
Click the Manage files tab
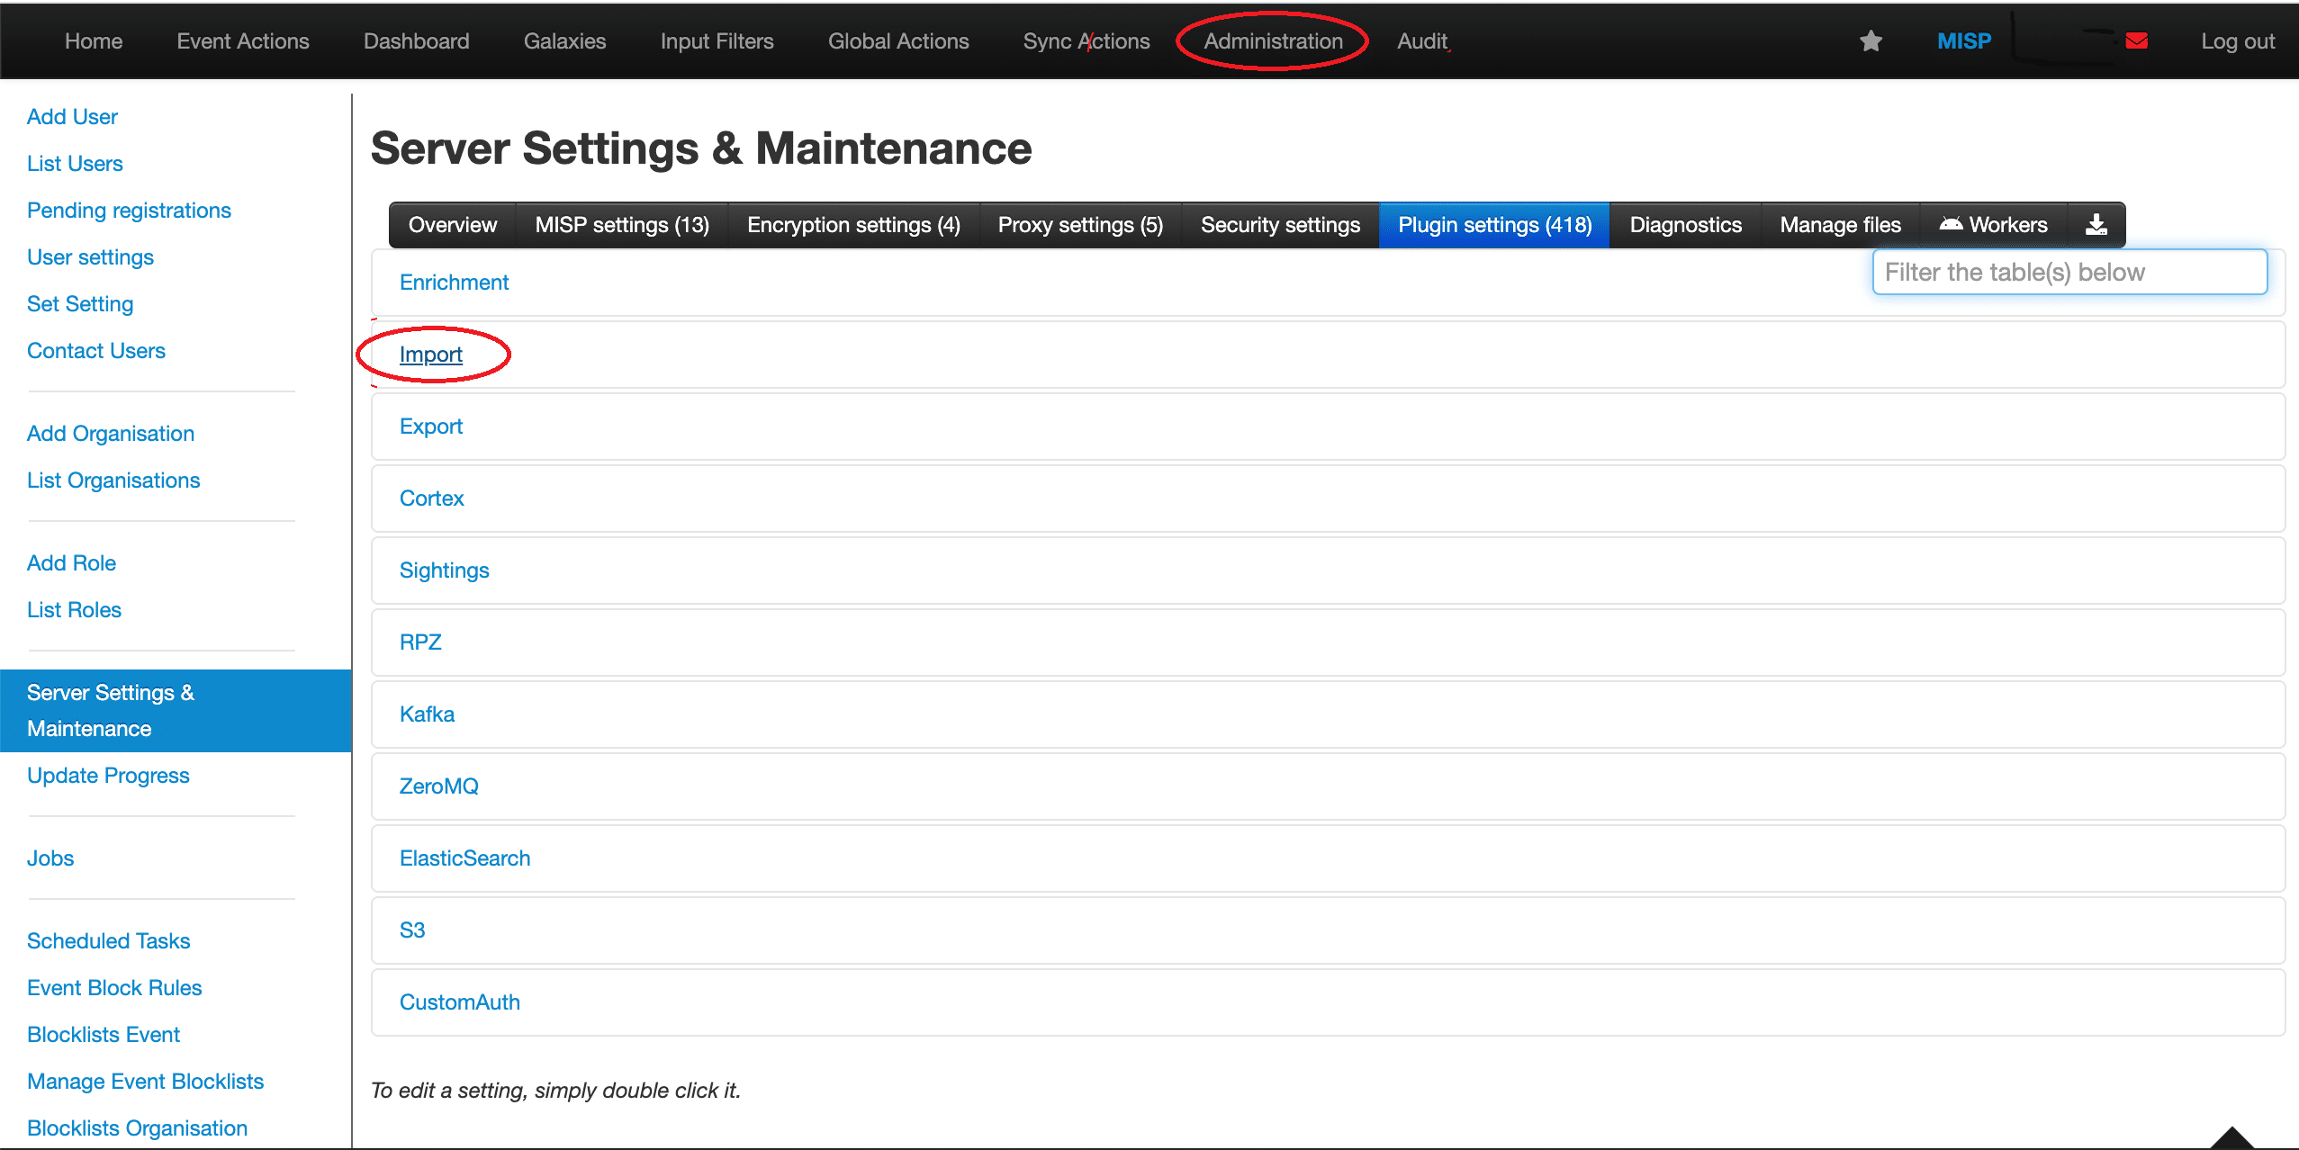click(x=1841, y=224)
